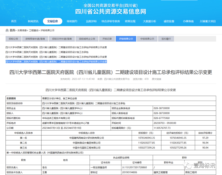Open the 首页 navigation item
Viewport: 222px width, 175px height.
[x=14, y=21]
